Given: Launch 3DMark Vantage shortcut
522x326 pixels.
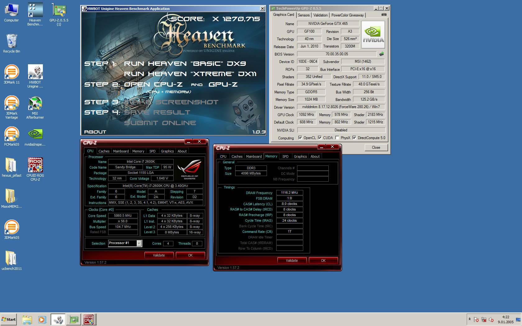Looking at the screenshot, I should (11, 107).
